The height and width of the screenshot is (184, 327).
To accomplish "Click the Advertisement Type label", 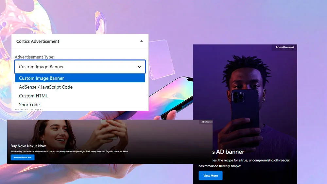I will tap(34, 57).
